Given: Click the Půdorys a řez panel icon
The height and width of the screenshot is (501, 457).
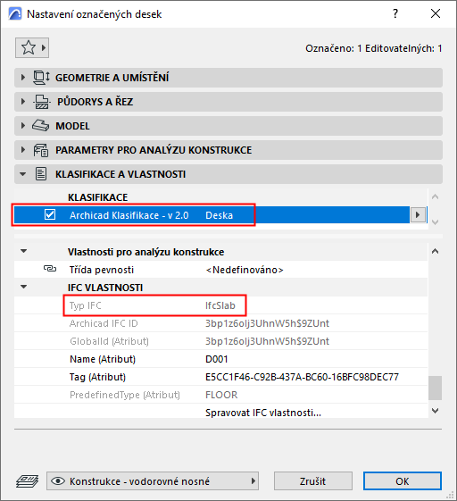Looking at the screenshot, I should (x=42, y=102).
